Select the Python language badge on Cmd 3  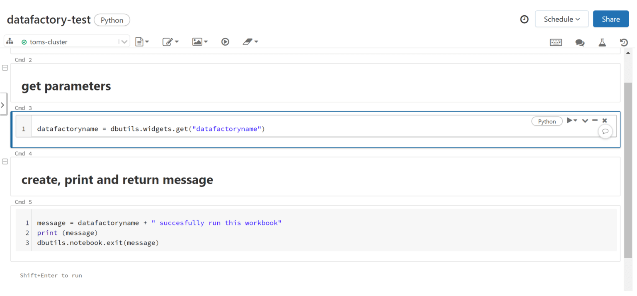click(547, 121)
